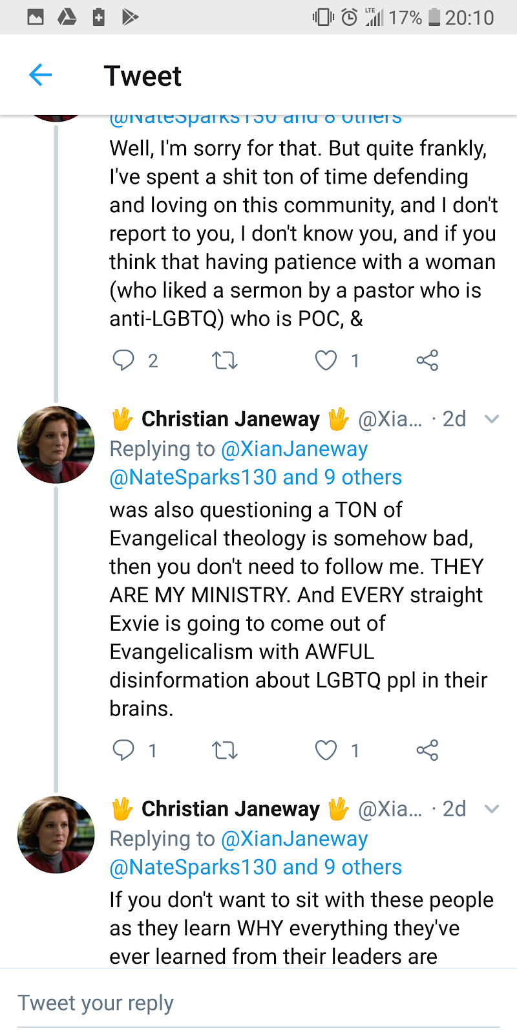
Task: Tap the Tweet your reply field
Action: click(258, 1003)
